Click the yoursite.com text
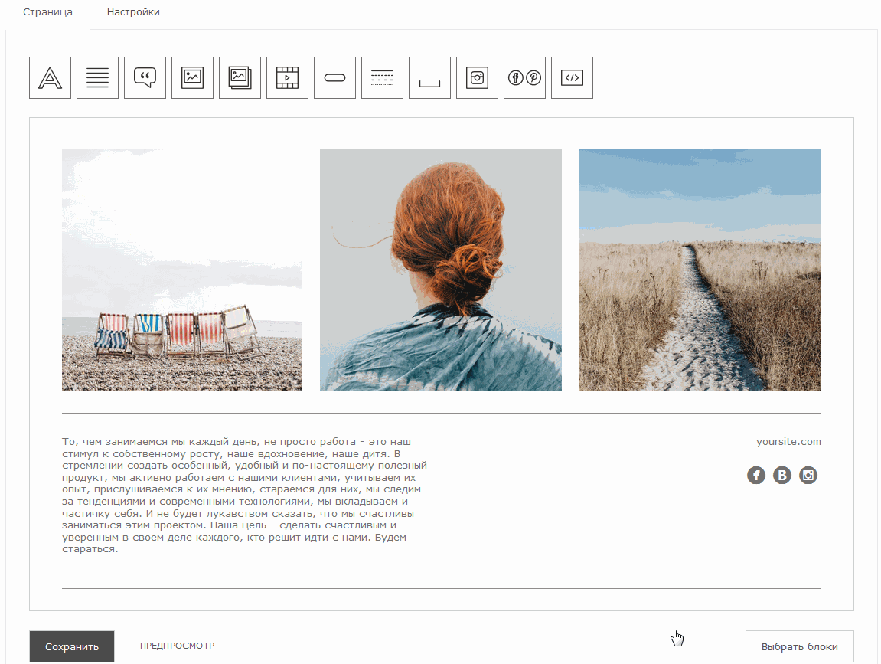Screen dimensions: 881x664 coord(788,442)
